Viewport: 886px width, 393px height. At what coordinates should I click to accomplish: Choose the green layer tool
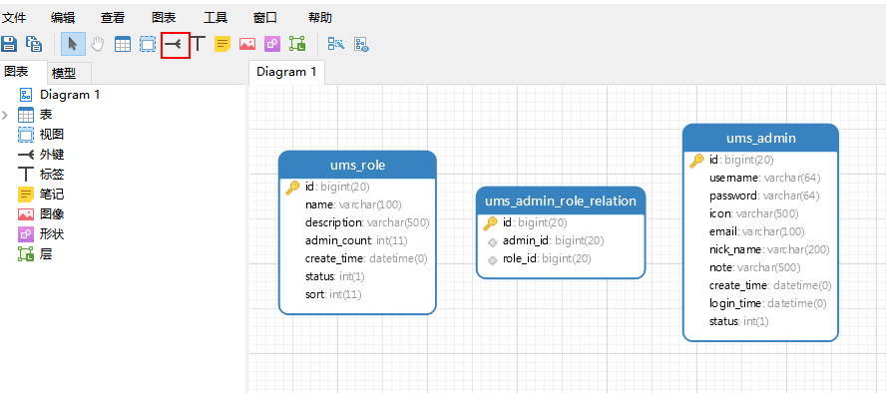pyautogui.click(x=297, y=44)
